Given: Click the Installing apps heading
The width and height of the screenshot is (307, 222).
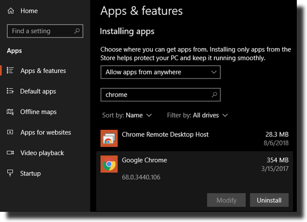Looking at the screenshot, I should tap(127, 31).
